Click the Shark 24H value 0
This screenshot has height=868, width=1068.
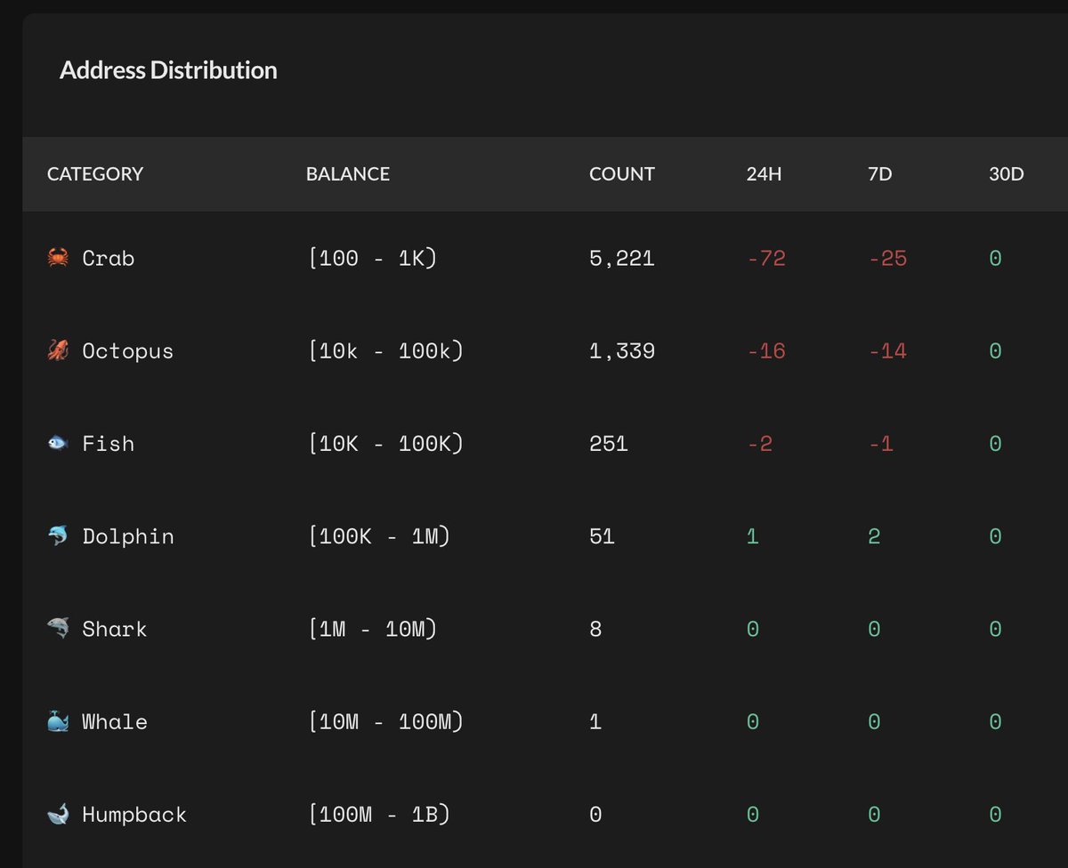point(753,629)
